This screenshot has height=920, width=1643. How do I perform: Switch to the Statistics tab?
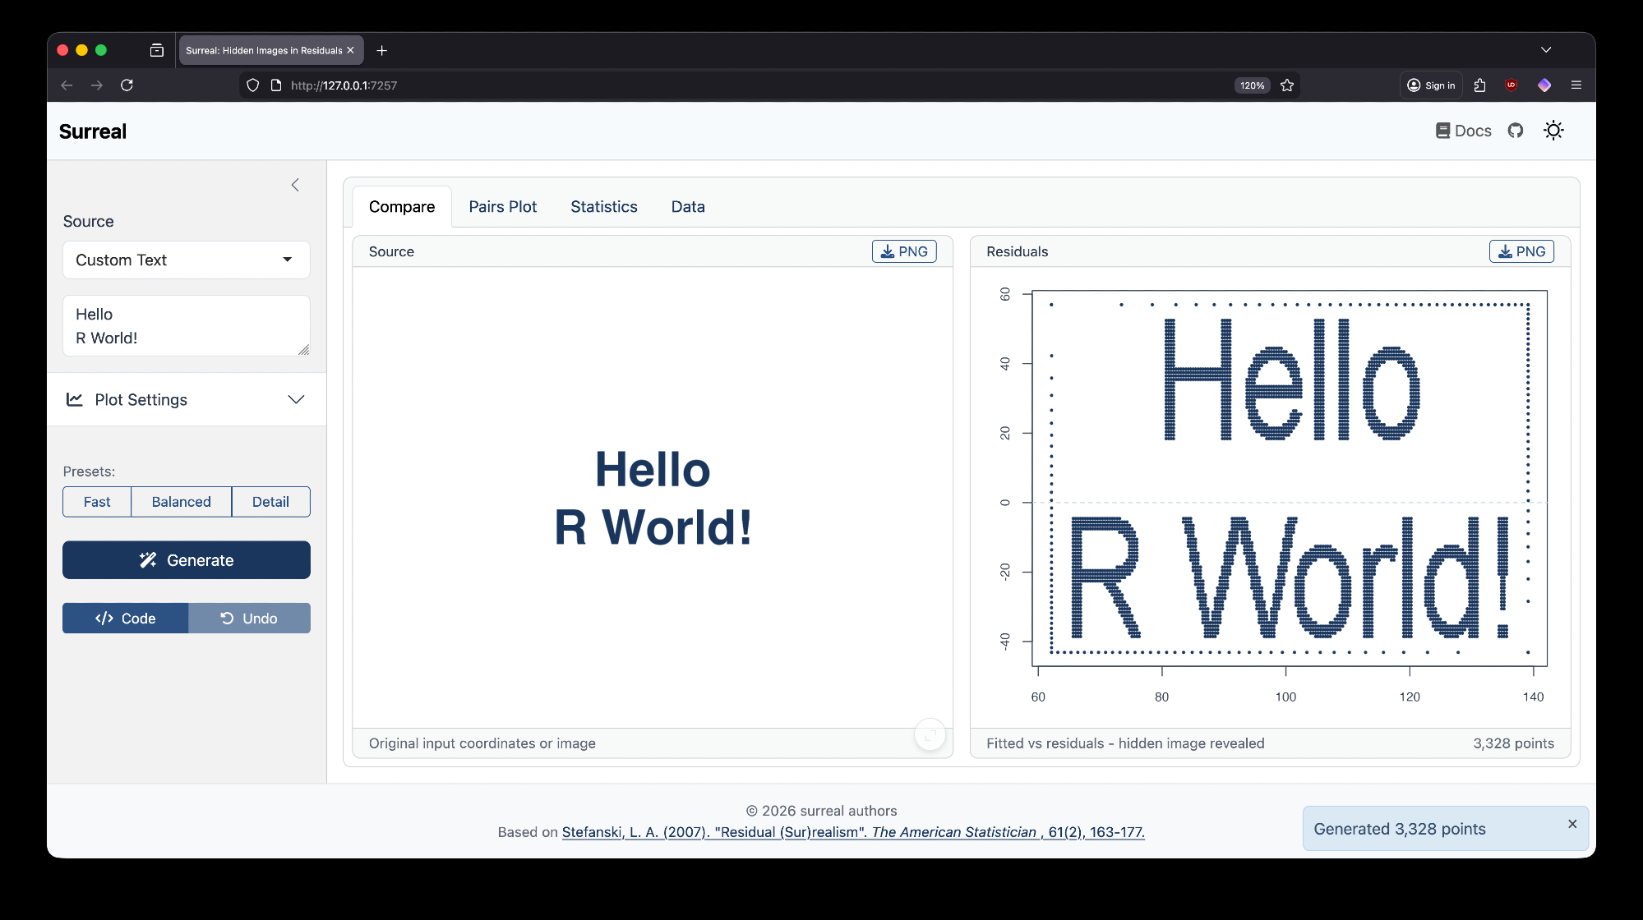(x=603, y=207)
